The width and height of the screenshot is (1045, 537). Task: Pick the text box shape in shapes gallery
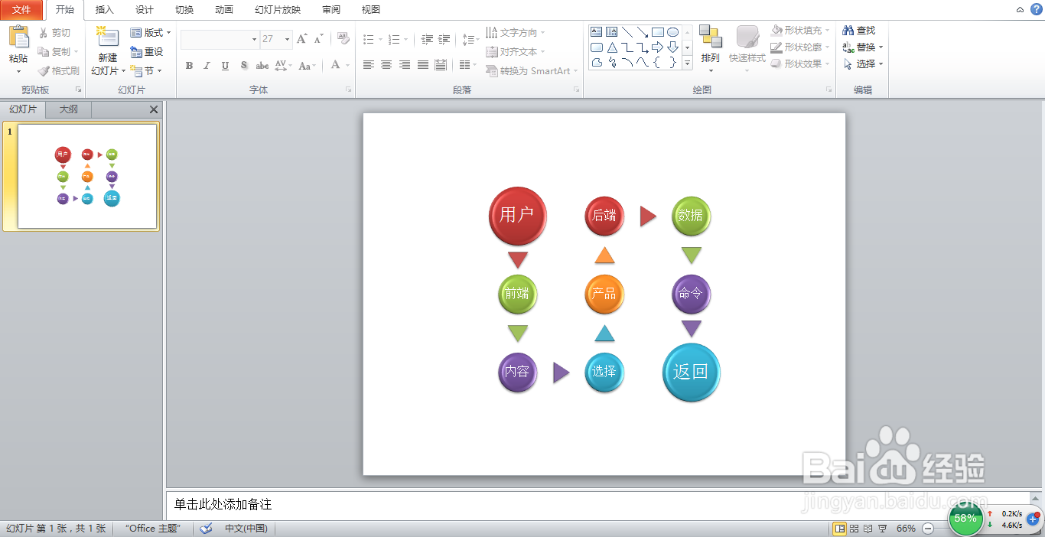tap(597, 32)
